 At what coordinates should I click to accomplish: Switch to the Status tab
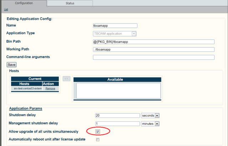coord(70,3)
